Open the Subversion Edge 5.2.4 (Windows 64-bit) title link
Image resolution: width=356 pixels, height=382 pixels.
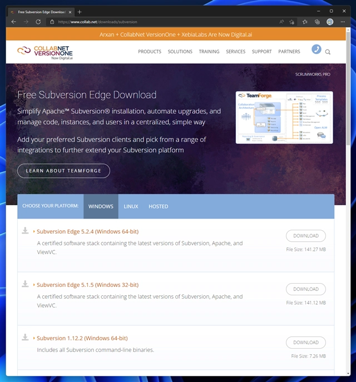tap(88, 231)
